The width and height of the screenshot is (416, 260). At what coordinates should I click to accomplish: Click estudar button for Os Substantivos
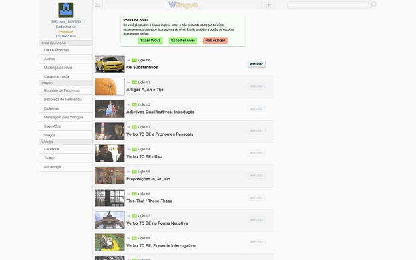(256, 64)
